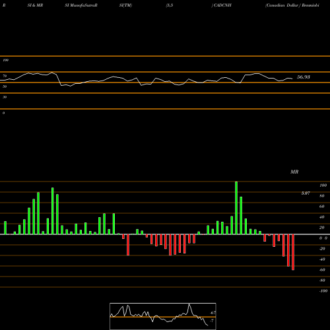The width and height of the screenshot is (330, 330).
Task: Click the 'SI(TM)' header label
Action: [125, 5]
